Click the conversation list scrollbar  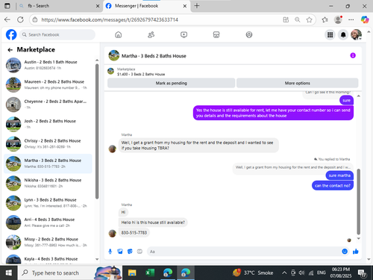pyautogui.click(x=97, y=131)
